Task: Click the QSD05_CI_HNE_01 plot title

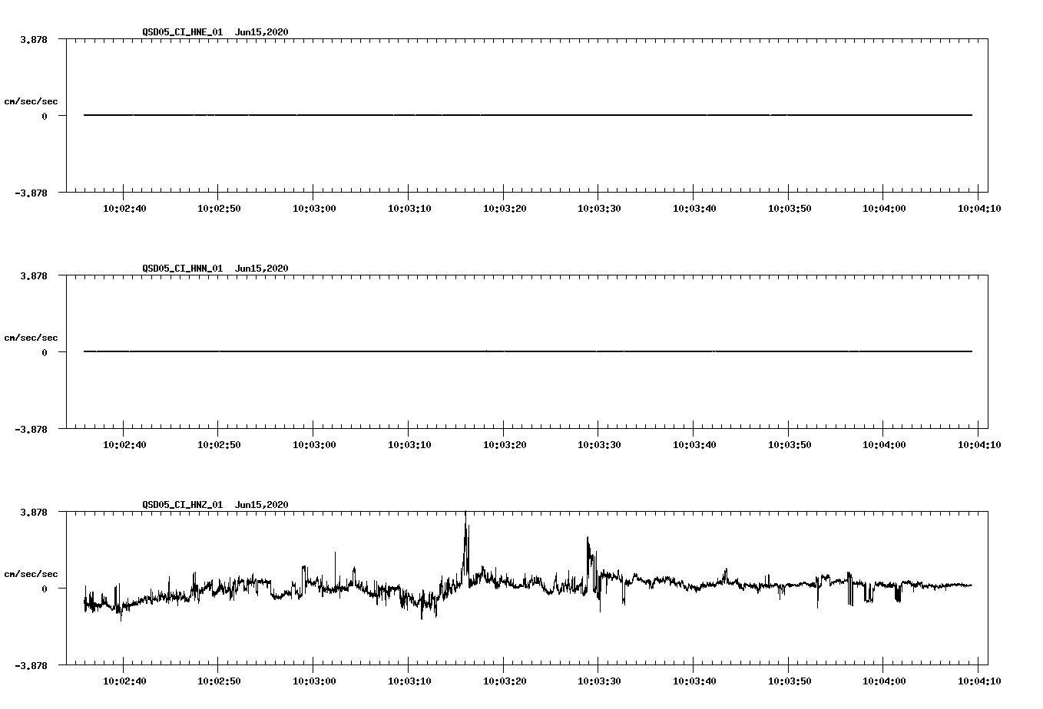Action: click(x=216, y=32)
